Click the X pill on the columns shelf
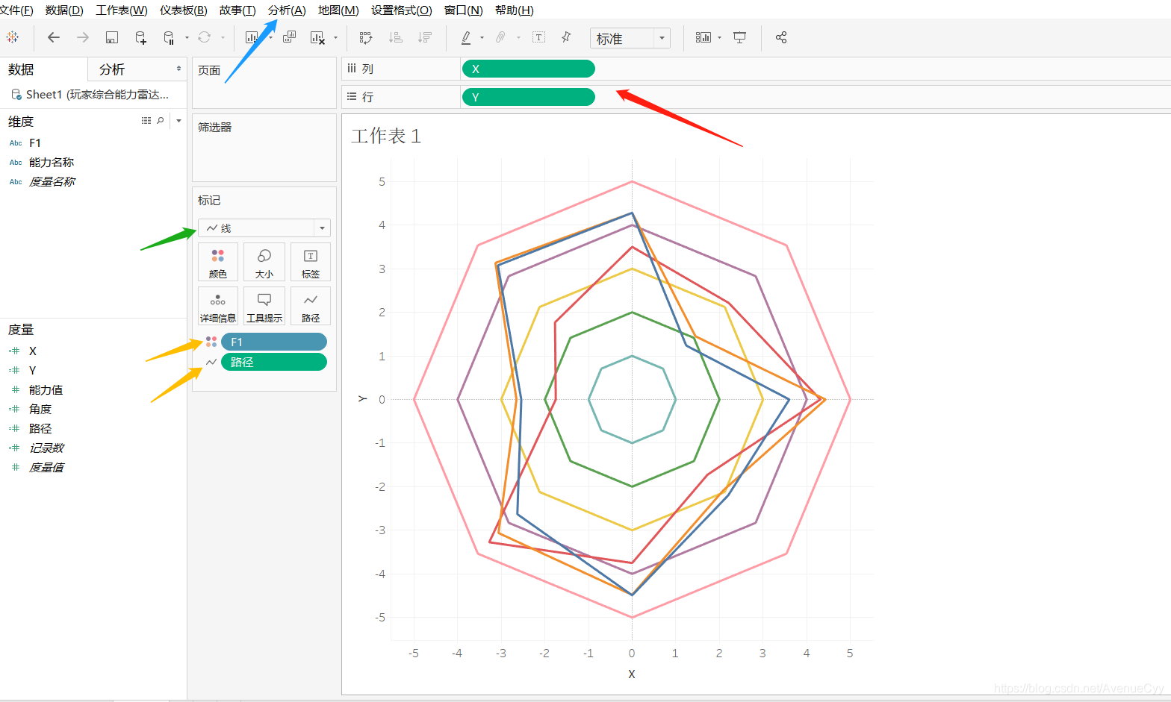The height and width of the screenshot is (702, 1171). tap(529, 69)
